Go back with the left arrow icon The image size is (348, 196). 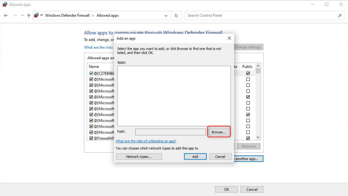point(6,15)
